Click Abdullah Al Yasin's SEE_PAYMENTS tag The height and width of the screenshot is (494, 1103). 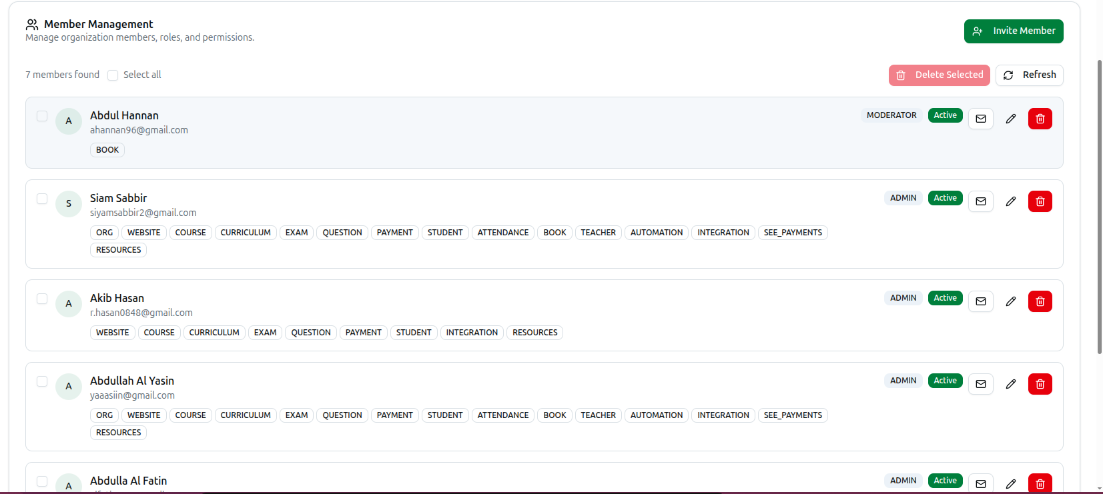click(793, 415)
